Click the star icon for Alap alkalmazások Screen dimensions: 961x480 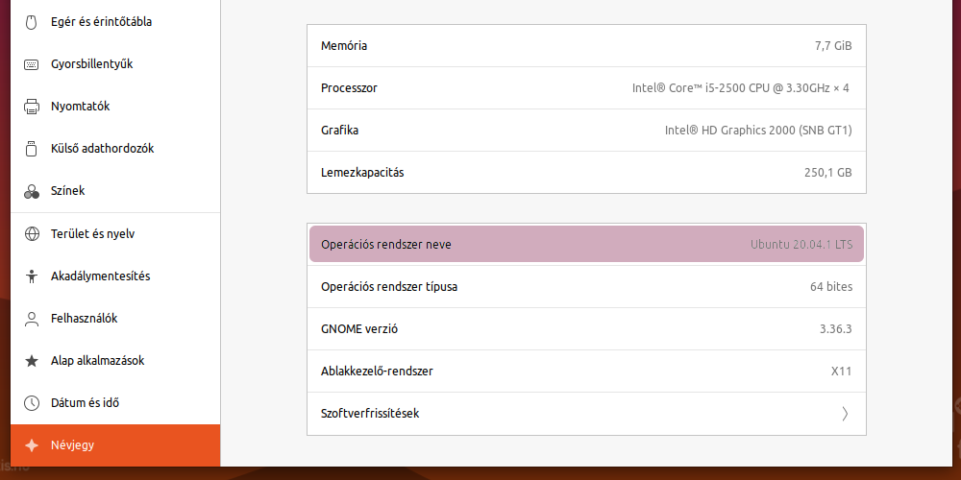pyautogui.click(x=32, y=361)
